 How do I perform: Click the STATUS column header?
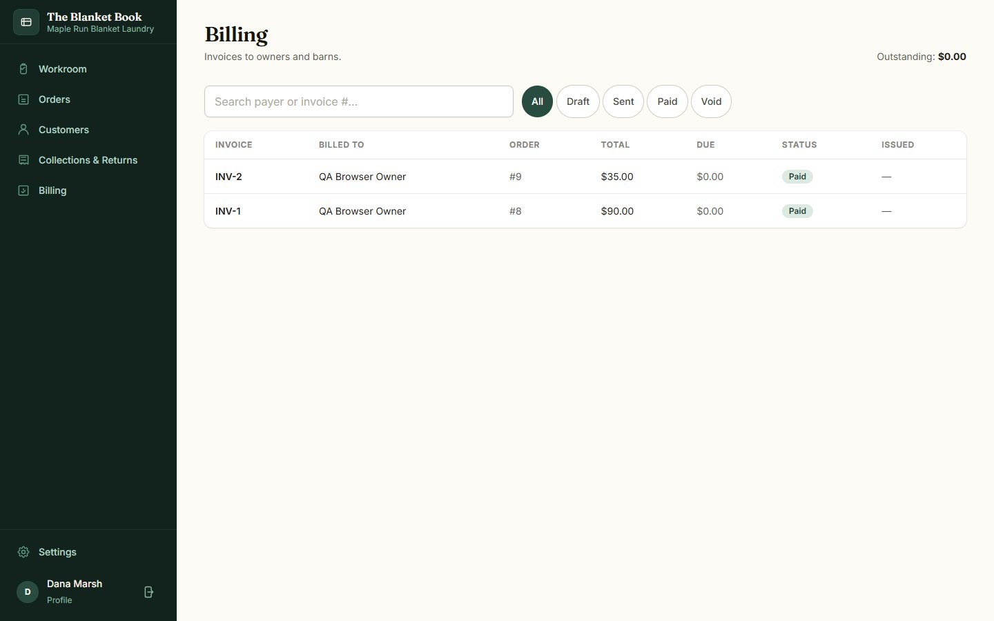[x=799, y=145]
